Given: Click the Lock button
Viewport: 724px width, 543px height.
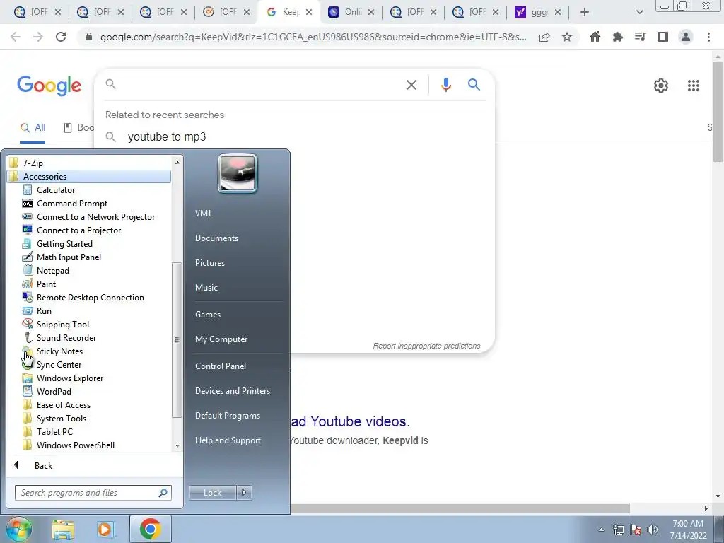Looking at the screenshot, I should tap(212, 493).
